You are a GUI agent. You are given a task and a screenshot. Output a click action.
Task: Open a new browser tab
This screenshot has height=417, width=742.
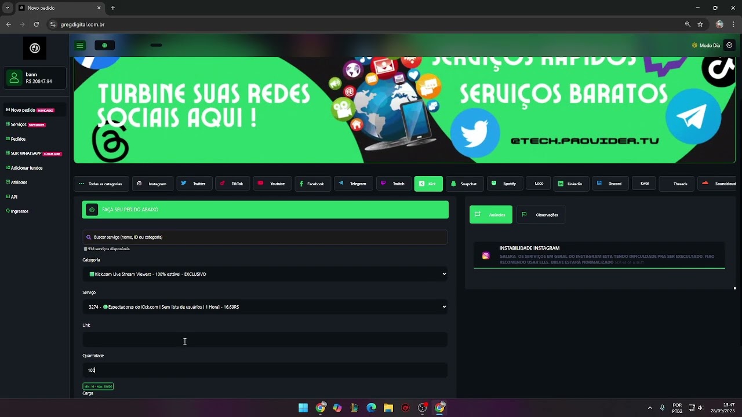(113, 8)
